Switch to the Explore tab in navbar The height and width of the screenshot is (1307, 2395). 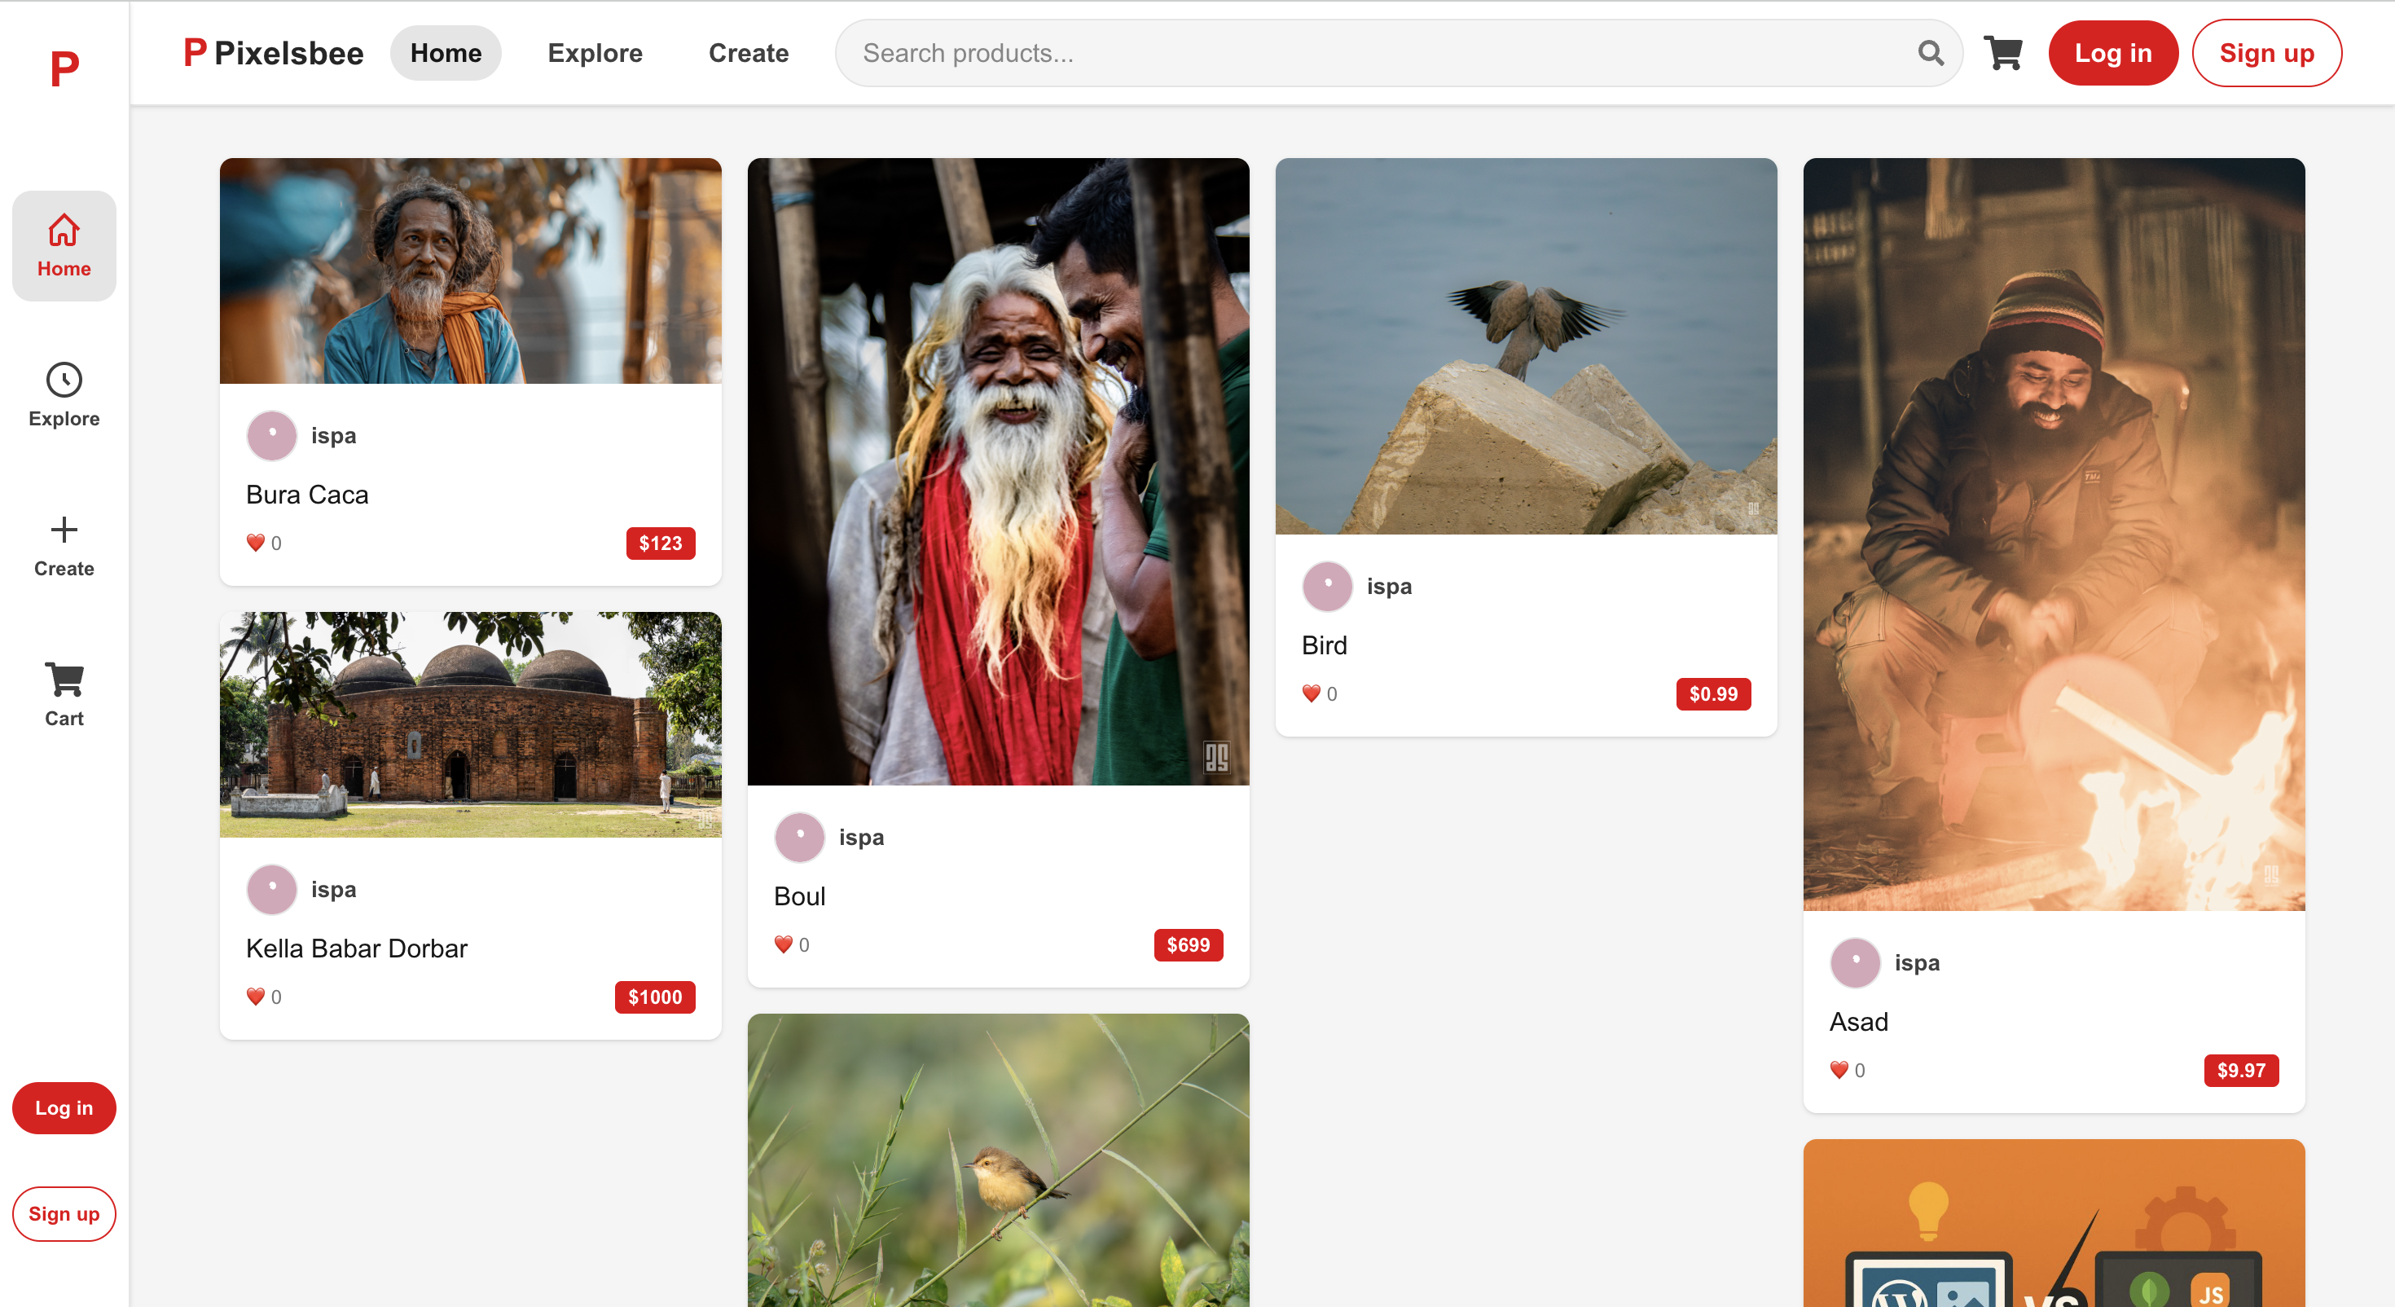click(x=595, y=53)
